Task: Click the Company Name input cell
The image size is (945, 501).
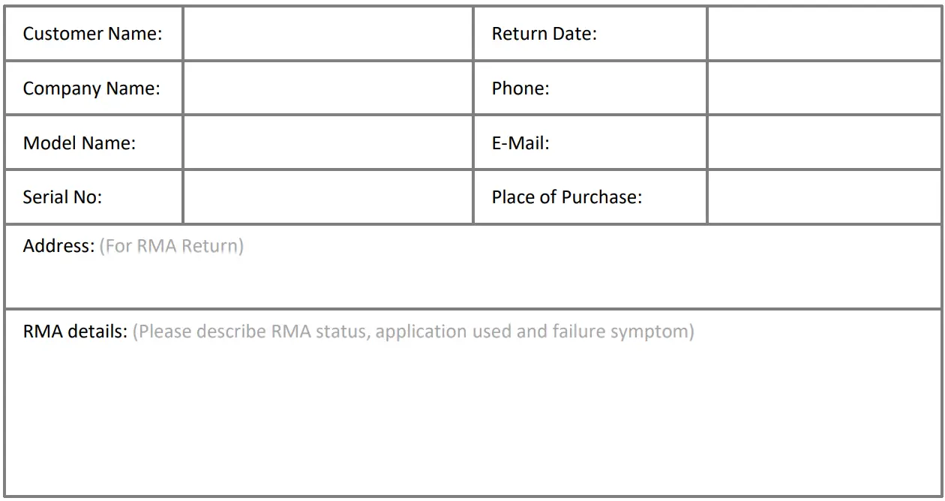Action: coord(328,88)
